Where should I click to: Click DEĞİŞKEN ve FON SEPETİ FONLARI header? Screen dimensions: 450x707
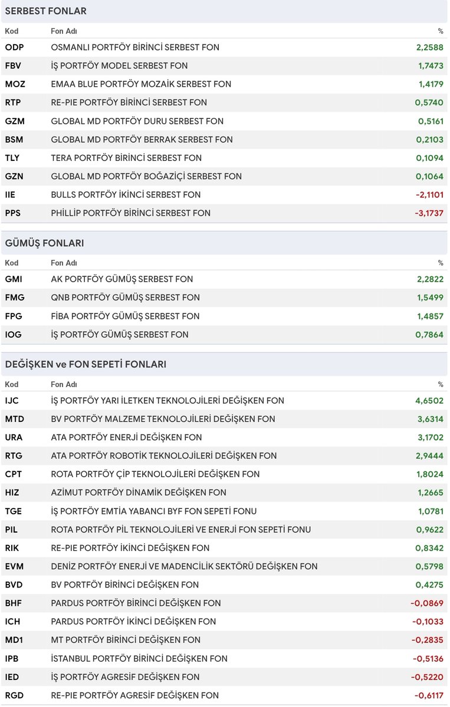224,364
